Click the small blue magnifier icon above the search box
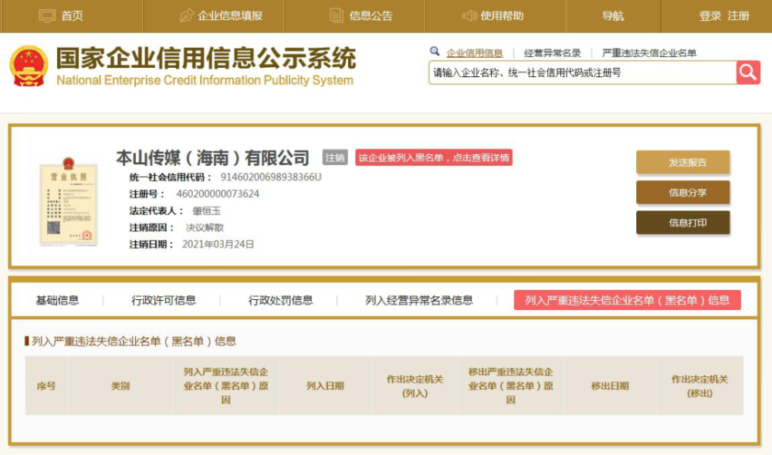Image resolution: width=772 pixels, height=455 pixels. [434, 51]
